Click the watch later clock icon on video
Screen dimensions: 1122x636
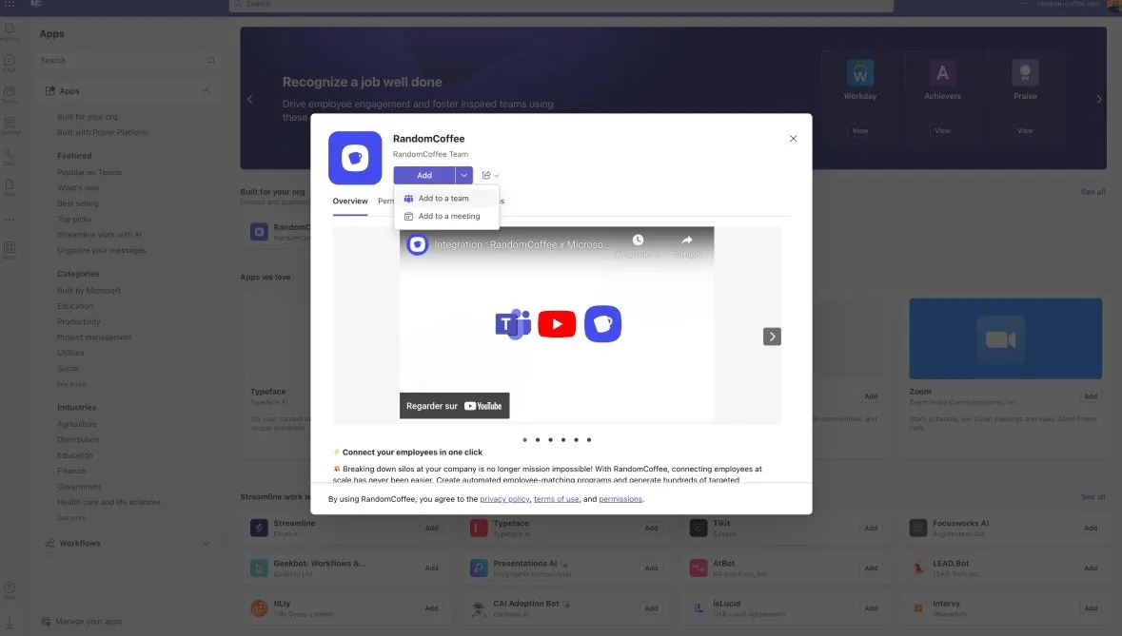tap(638, 241)
